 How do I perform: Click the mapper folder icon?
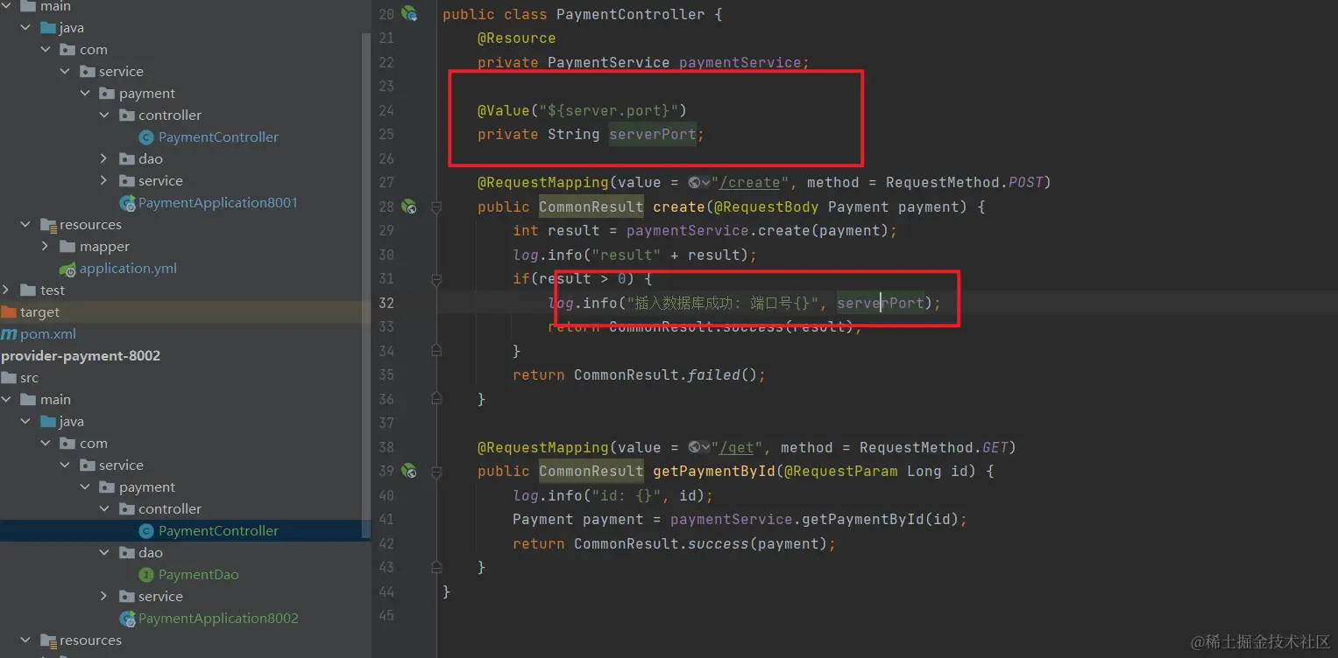(67, 247)
